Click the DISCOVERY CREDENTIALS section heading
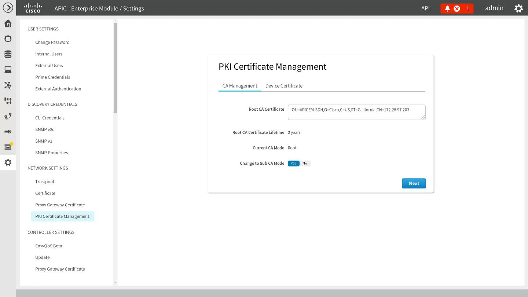The height and width of the screenshot is (297, 528). (x=52, y=104)
